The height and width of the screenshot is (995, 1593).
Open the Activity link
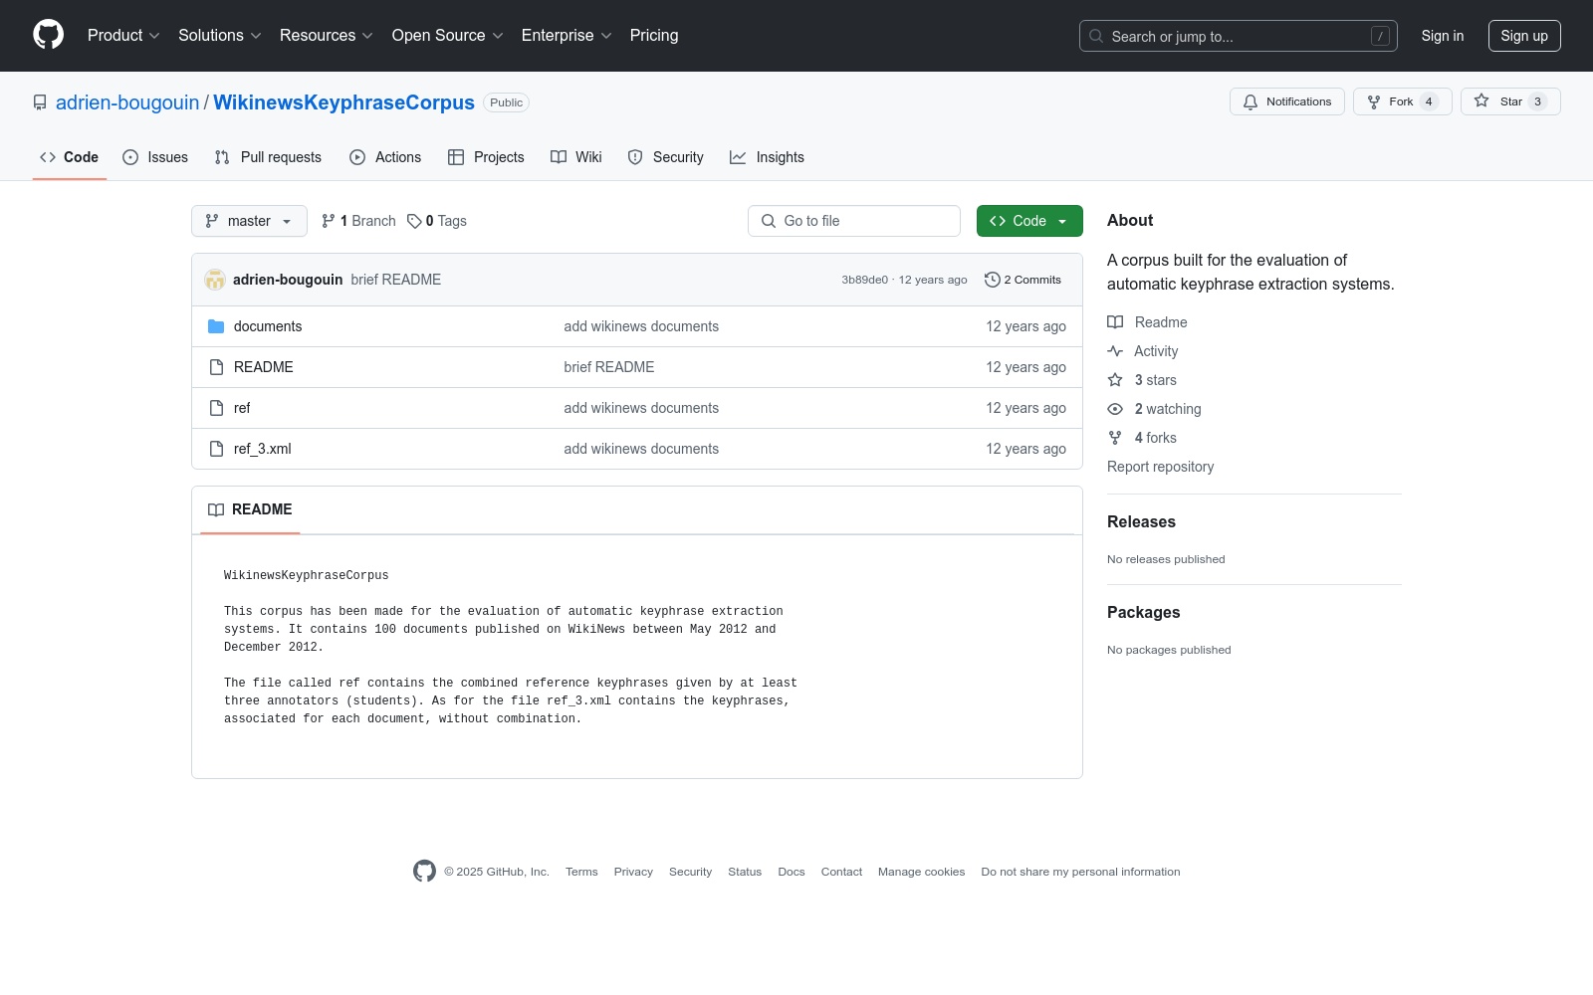coord(1143,351)
